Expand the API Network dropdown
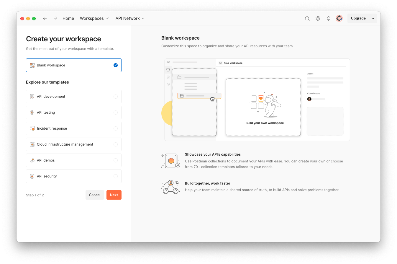397x264 pixels. 130,18
